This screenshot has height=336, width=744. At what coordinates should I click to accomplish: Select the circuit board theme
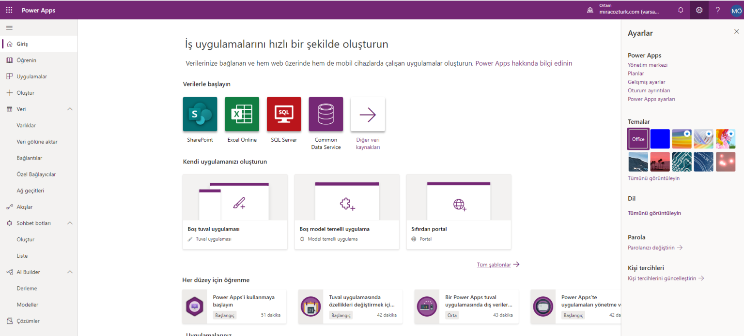(682, 162)
